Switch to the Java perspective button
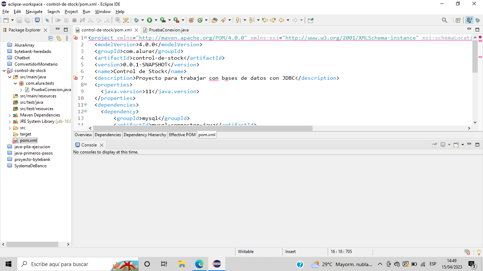This screenshot has width=483, height=271. 470,20
